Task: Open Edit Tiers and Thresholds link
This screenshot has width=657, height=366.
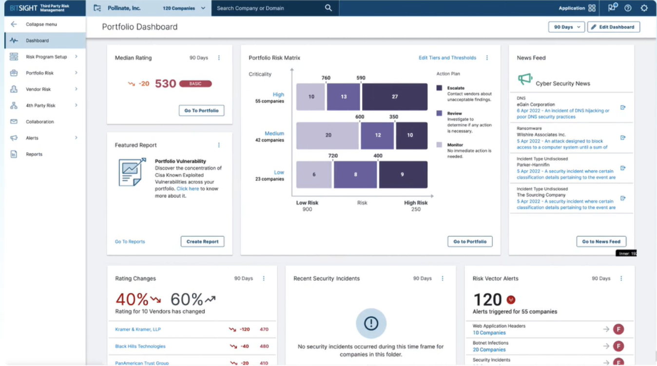Action: [x=447, y=58]
